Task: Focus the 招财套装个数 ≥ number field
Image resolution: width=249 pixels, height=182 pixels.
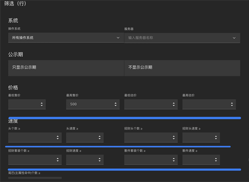Action: (x=35, y=160)
